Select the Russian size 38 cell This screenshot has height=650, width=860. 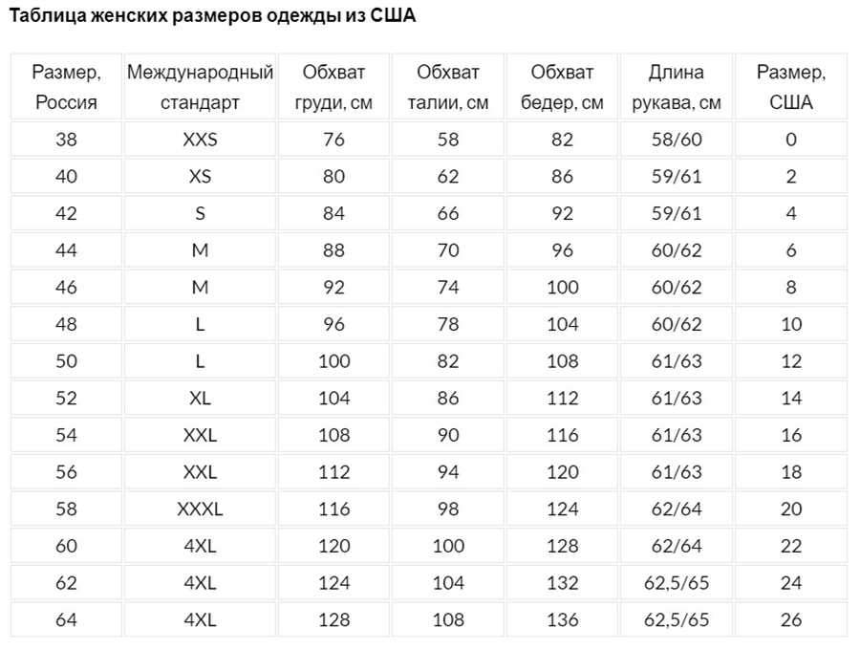pyautogui.click(x=66, y=140)
